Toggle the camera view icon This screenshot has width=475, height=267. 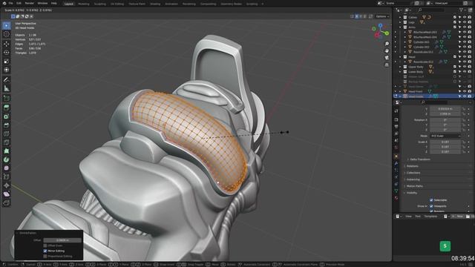(387, 58)
